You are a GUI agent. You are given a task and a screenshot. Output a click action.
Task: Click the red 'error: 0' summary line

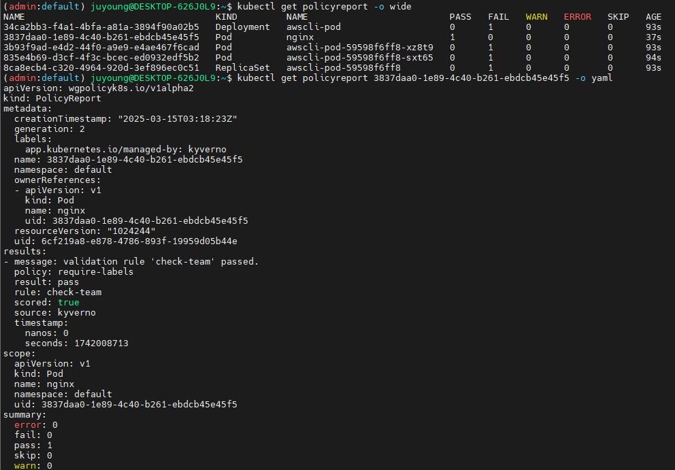click(36, 425)
